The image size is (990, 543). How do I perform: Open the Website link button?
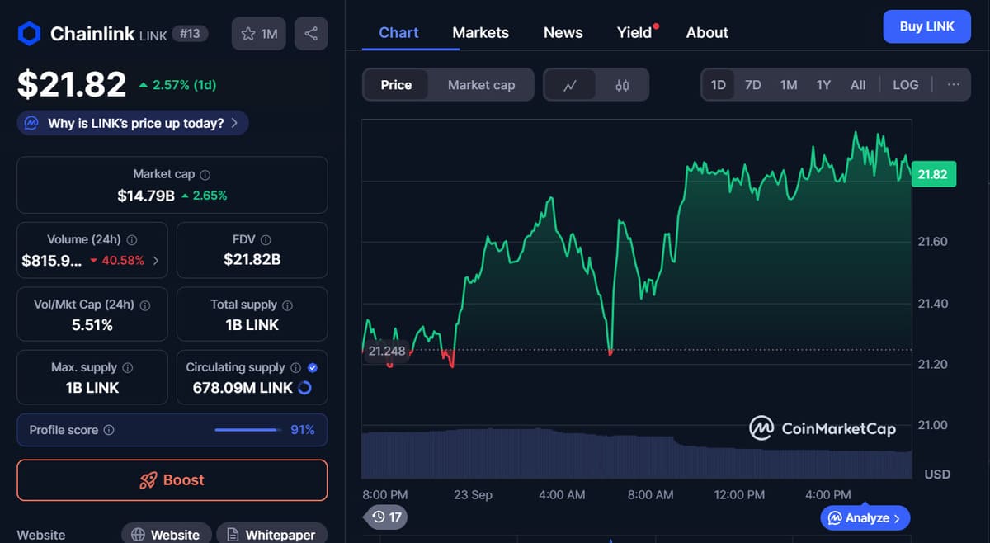coord(167,534)
